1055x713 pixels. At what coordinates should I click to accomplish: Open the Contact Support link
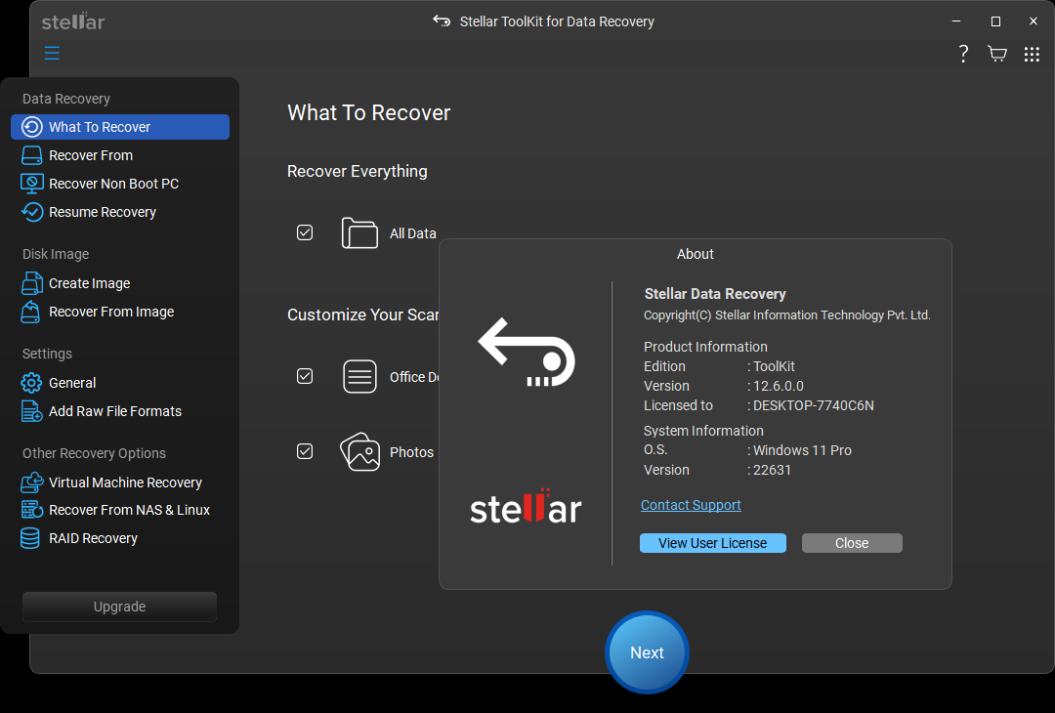(x=691, y=505)
